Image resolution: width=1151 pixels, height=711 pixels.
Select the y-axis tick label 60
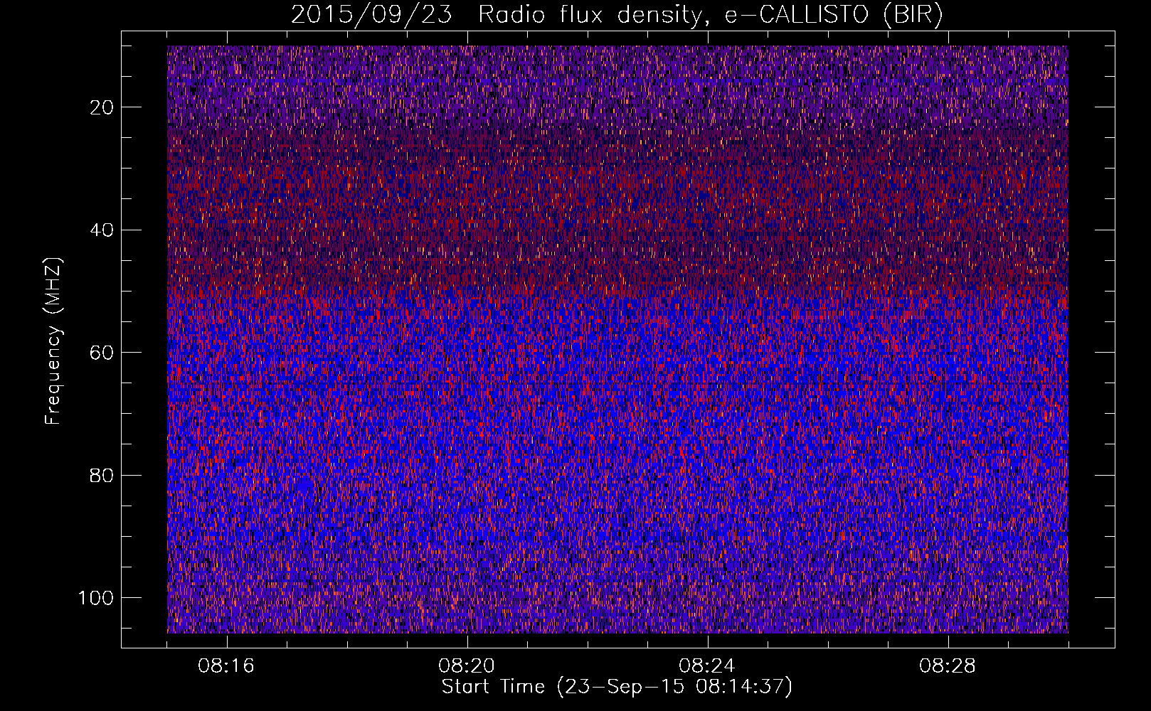[102, 353]
